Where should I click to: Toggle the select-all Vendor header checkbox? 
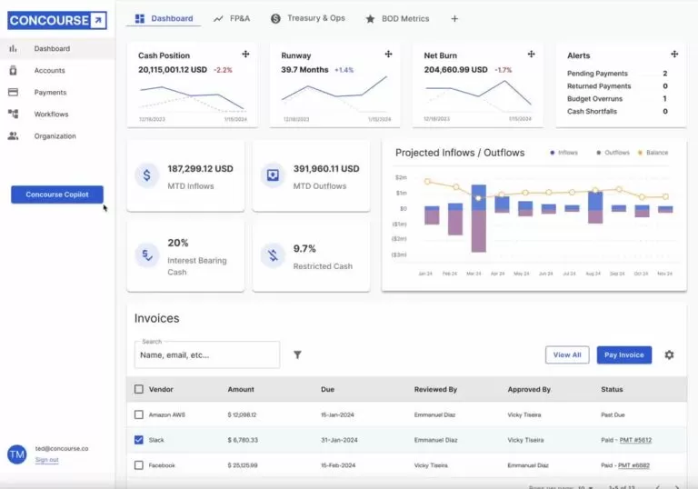click(x=139, y=389)
